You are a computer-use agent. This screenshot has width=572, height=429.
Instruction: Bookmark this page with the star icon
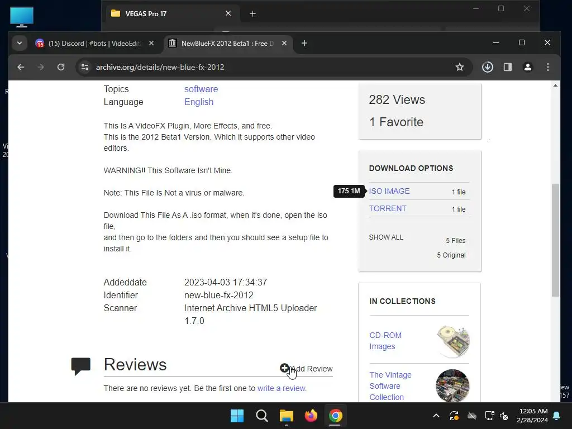pos(460,67)
